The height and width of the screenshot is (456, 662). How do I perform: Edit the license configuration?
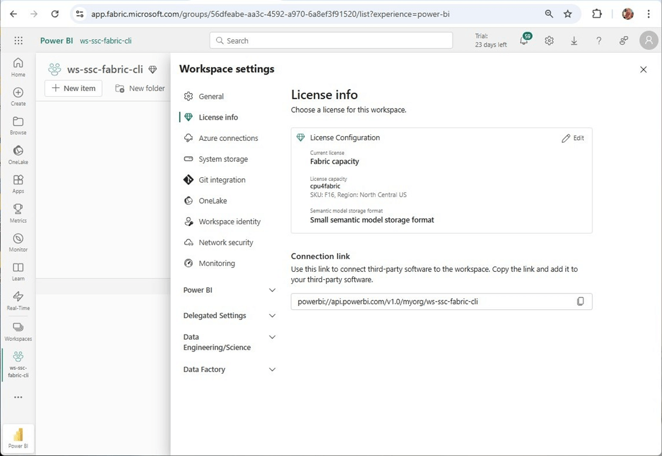click(x=573, y=139)
